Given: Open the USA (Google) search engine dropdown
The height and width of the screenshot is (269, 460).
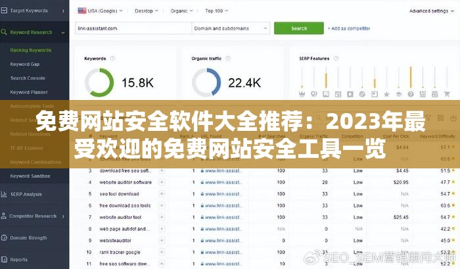Looking at the screenshot, I should [x=100, y=11].
